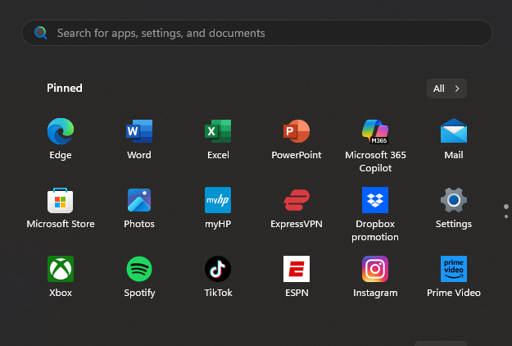Open the Mail app
Image resolution: width=512 pixels, height=346 pixels.
(454, 139)
